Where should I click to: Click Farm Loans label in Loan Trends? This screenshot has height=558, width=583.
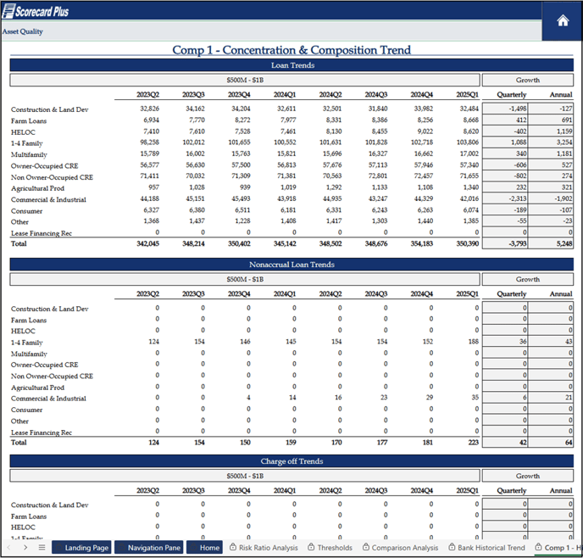[x=29, y=121]
